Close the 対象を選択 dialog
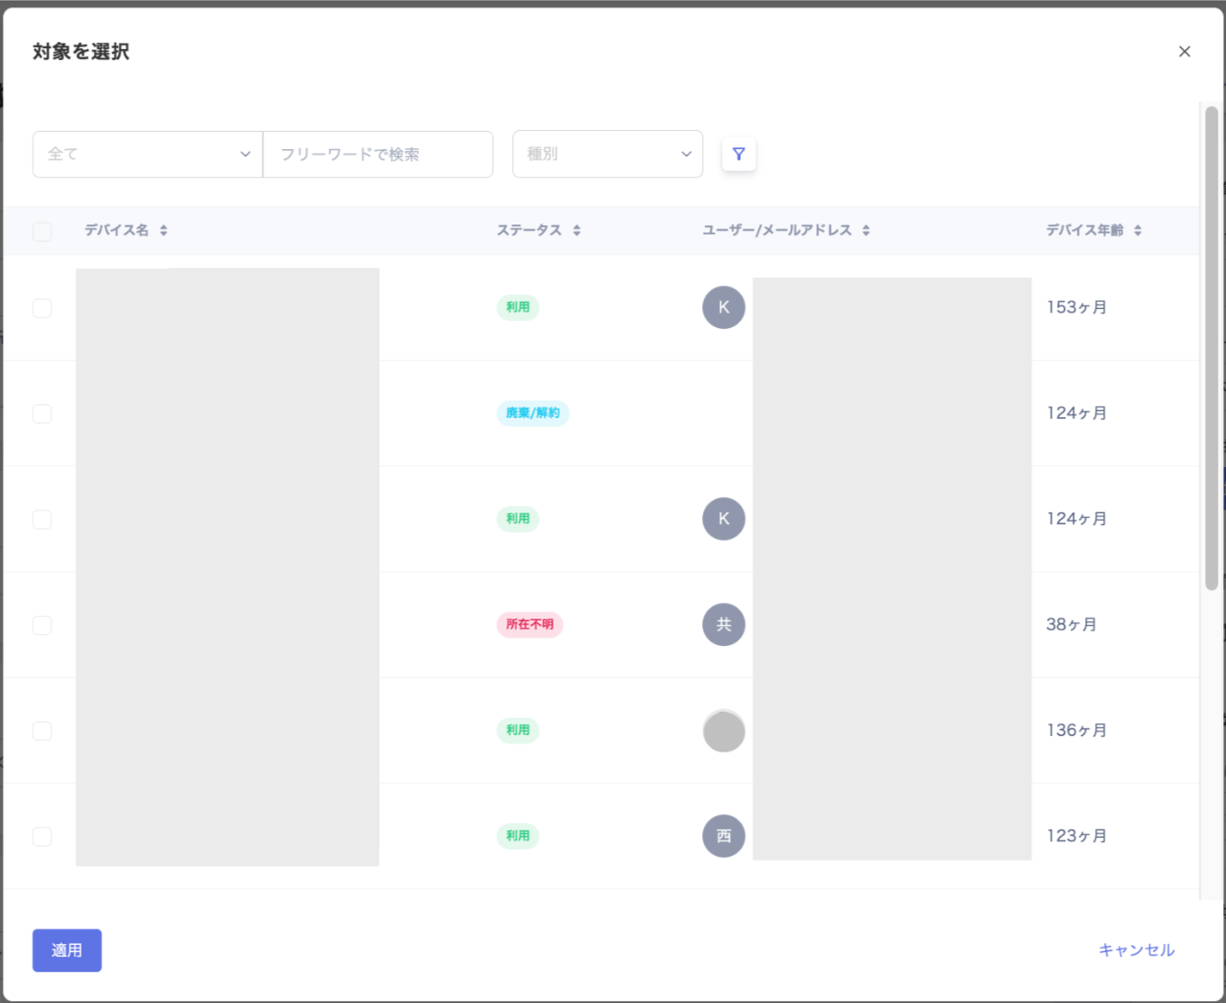The width and height of the screenshot is (1226, 1003). click(1184, 52)
